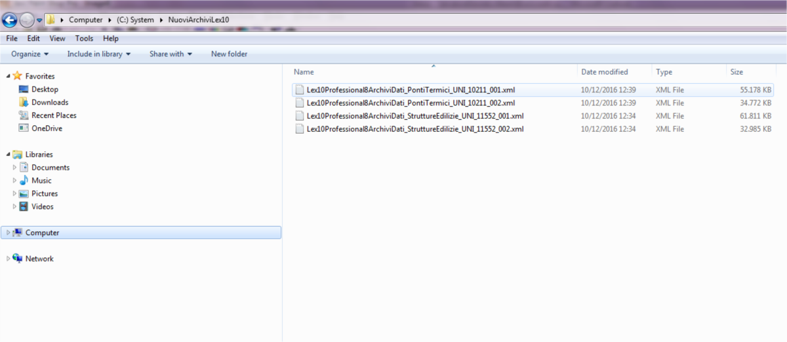Click the Network icon in navigation pane
This screenshot has width=787, height=342.
18,259
